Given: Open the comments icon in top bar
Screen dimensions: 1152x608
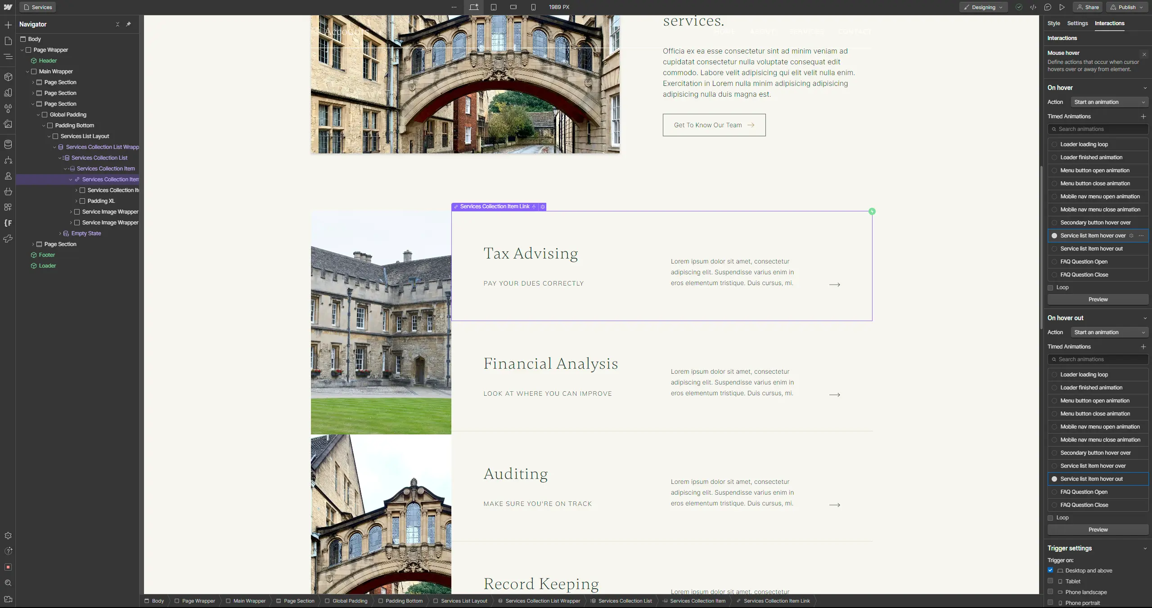Looking at the screenshot, I should [1048, 7].
